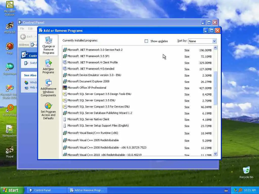Open Add New Programs section
Image resolution: width=259 pixels, height=194 pixels.
[x=48, y=66]
